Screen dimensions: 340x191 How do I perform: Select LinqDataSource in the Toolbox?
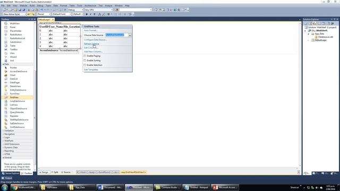point(18,101)
